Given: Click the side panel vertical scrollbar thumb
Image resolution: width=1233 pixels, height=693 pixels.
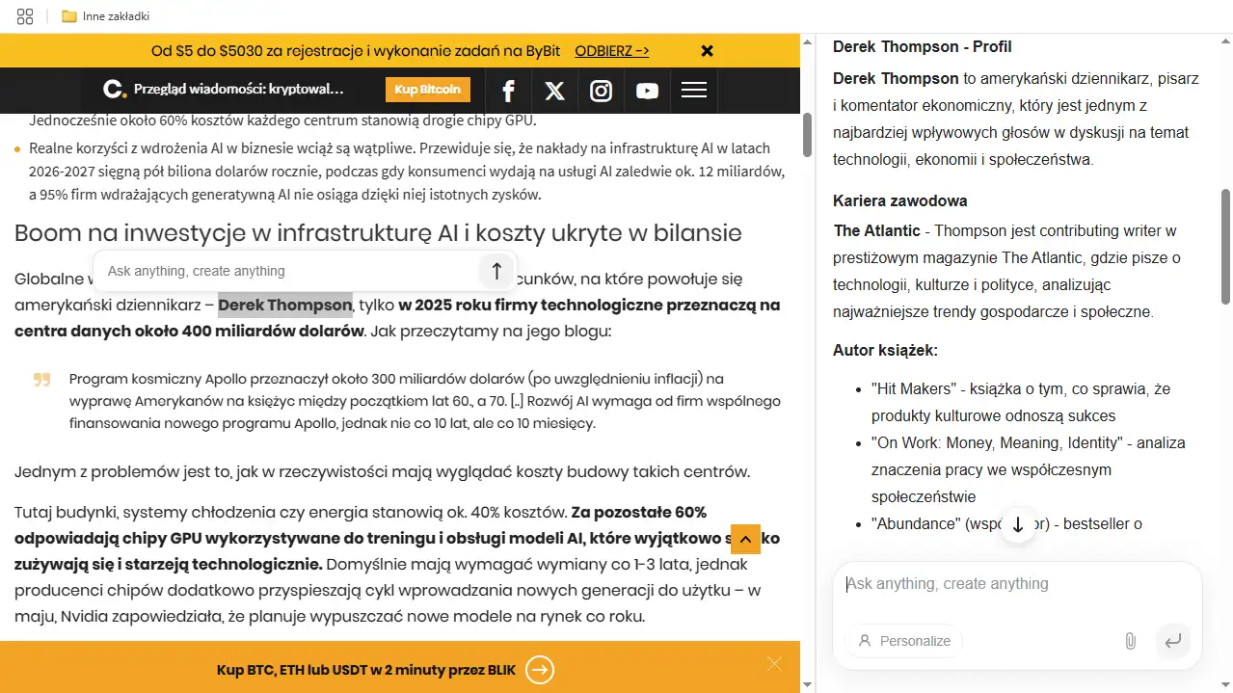Looking at the screenshot, I should click(x=1226, y=247).
